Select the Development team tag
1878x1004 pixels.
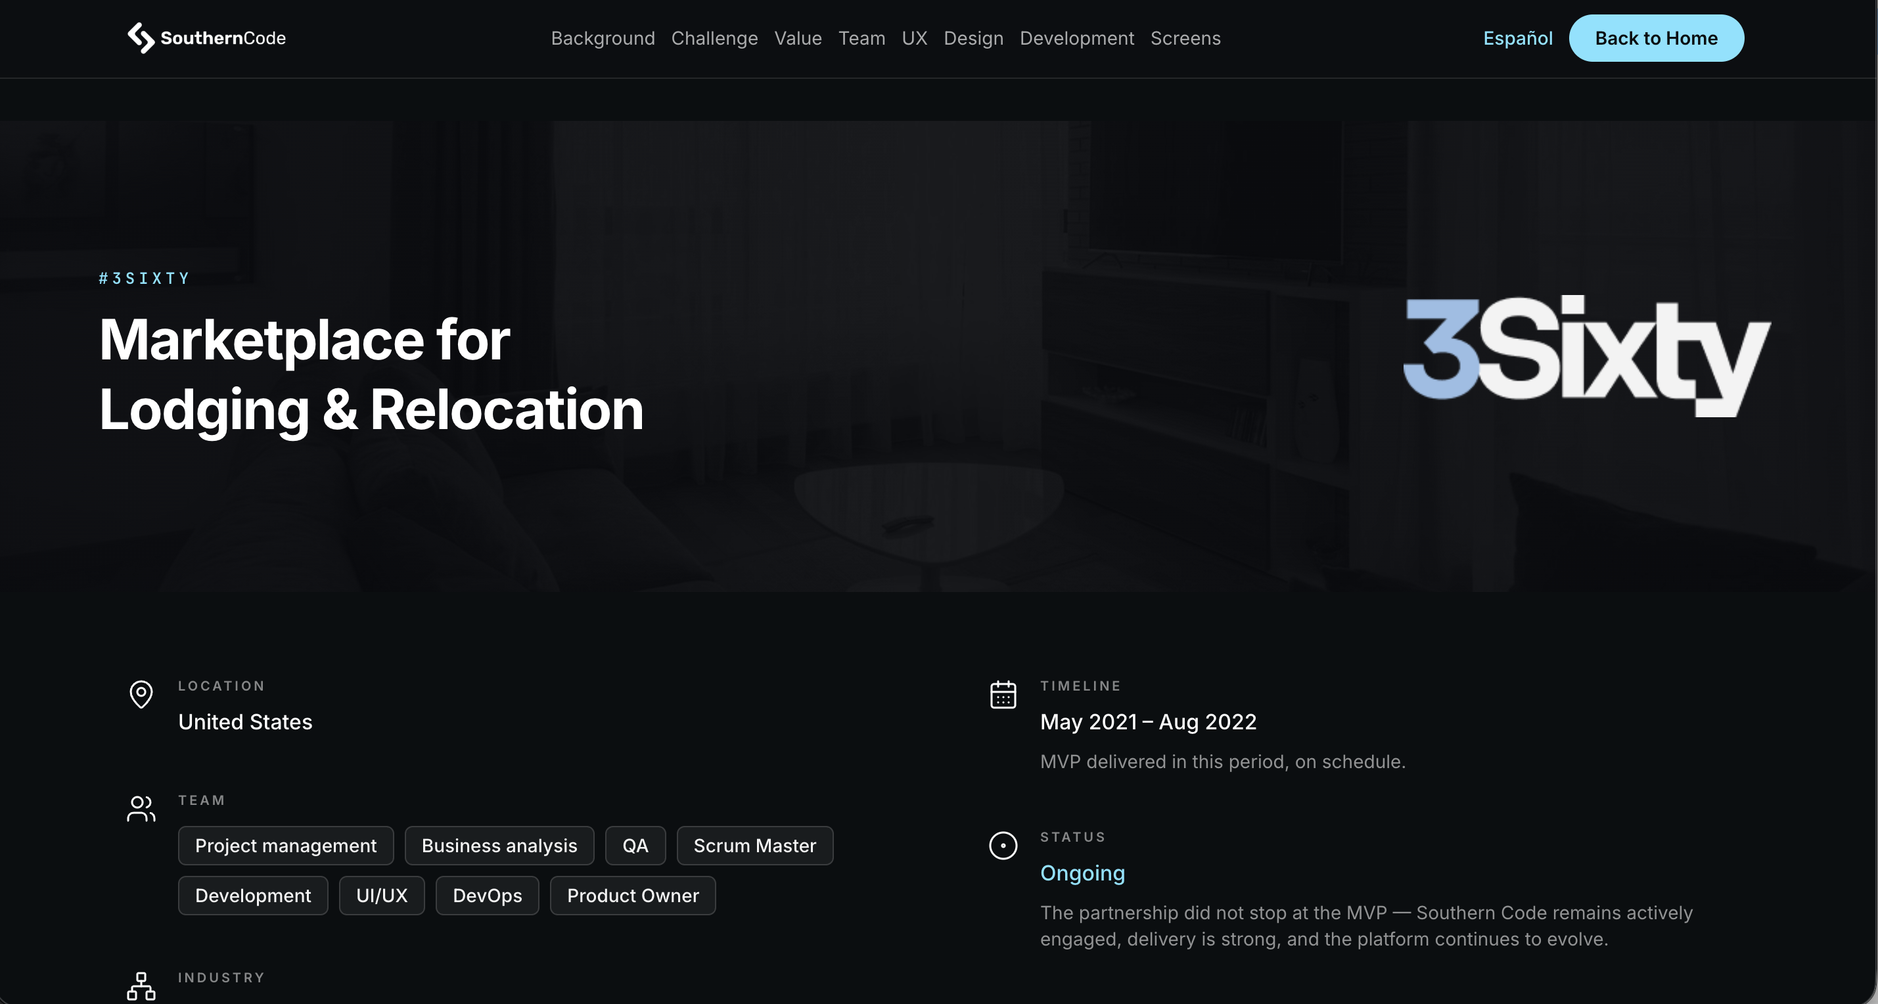click(x=253, y=896)
